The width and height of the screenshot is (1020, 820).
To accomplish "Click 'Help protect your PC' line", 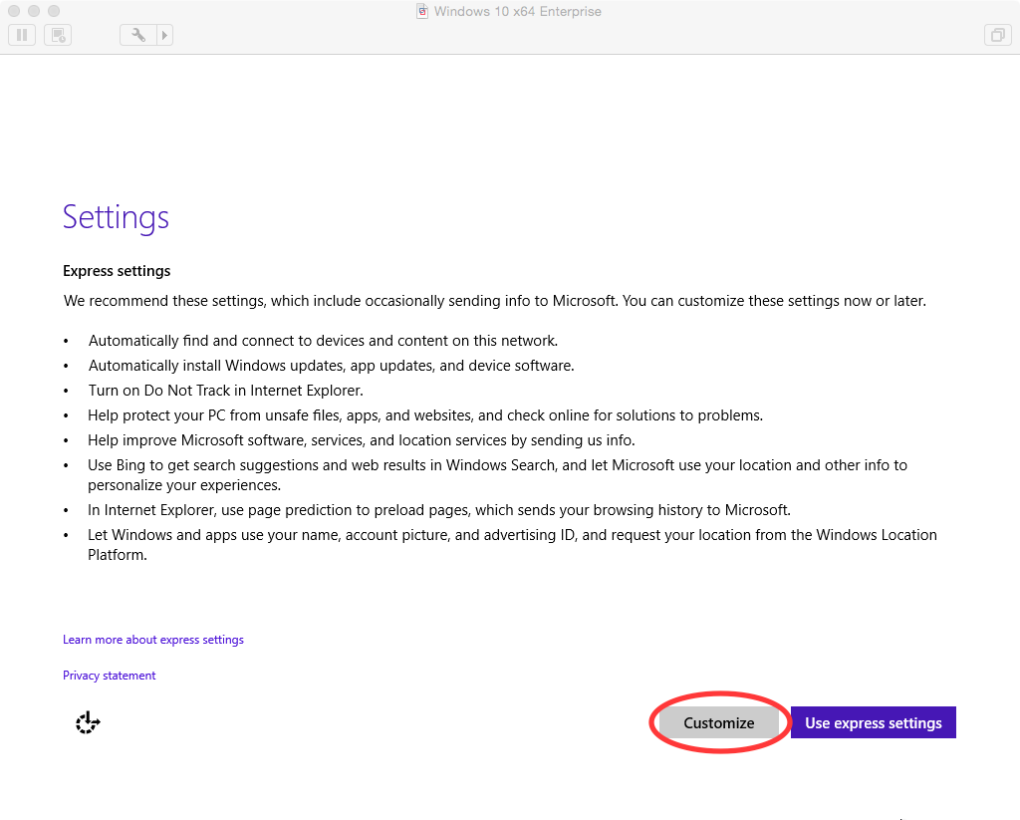I will pyautogui.click(x=425, y=415).
